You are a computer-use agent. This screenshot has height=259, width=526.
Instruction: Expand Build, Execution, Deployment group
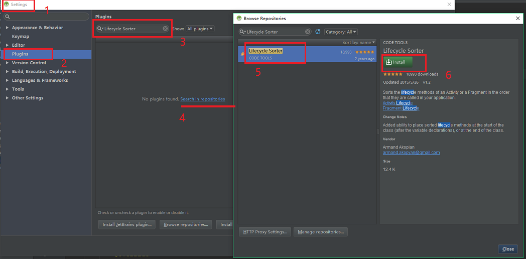8,71
